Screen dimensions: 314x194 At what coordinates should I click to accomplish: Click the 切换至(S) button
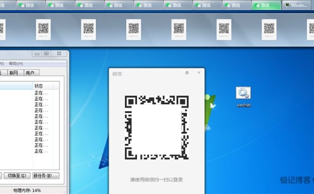tap(17, 175)
